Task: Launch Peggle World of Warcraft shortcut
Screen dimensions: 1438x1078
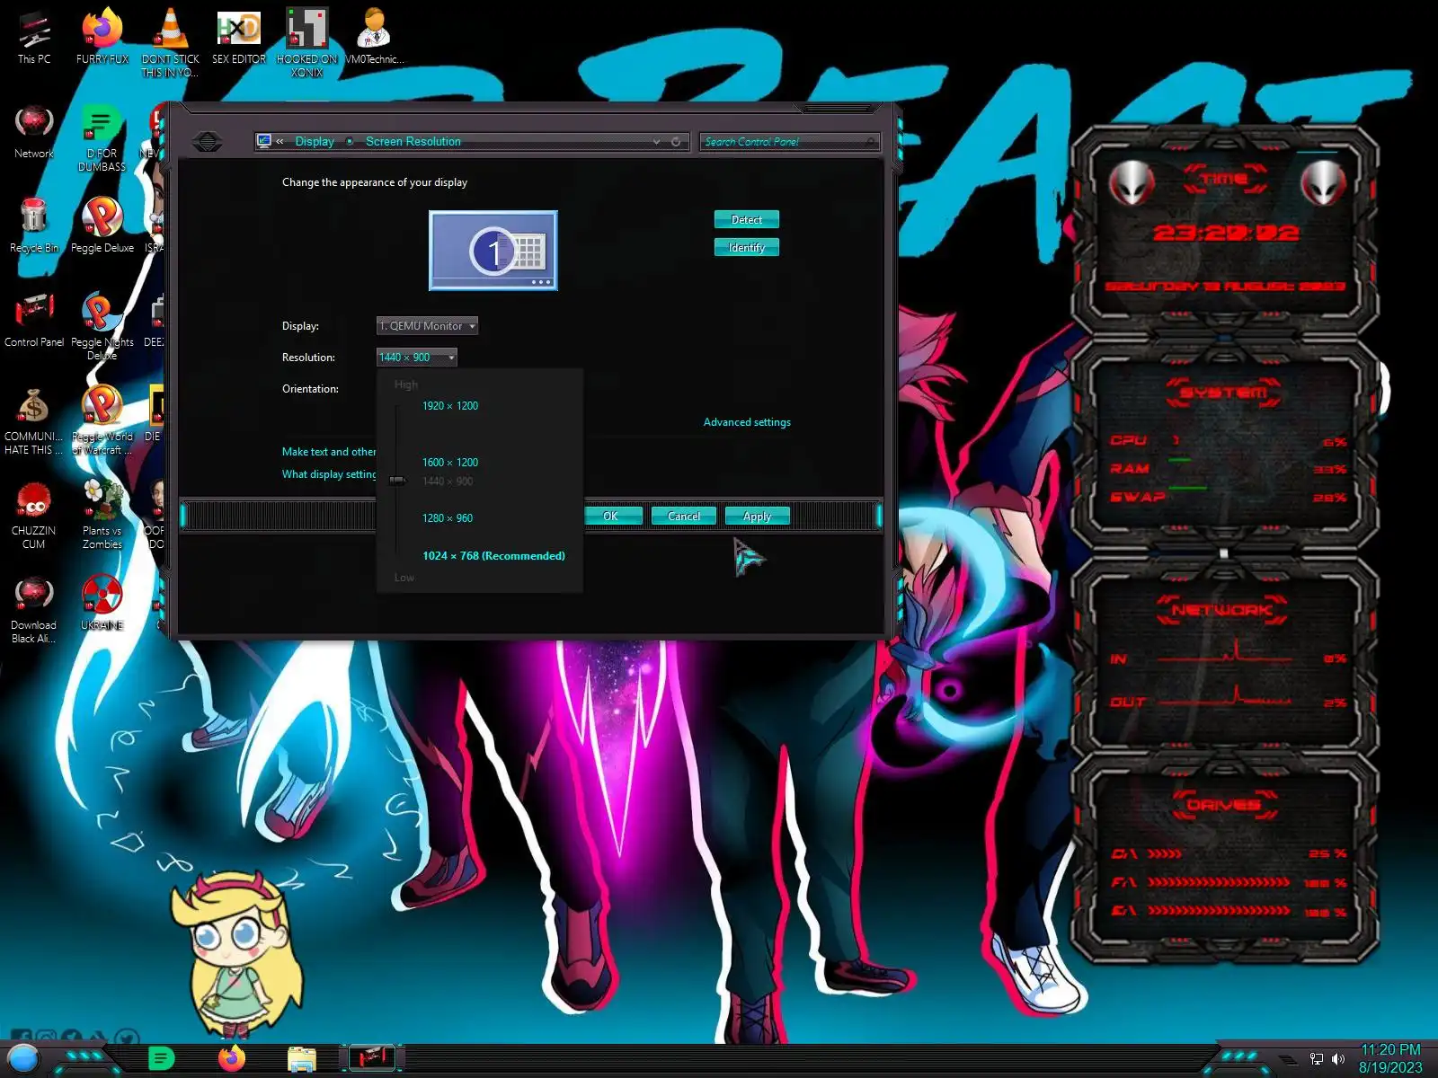Action: [102, 420]
